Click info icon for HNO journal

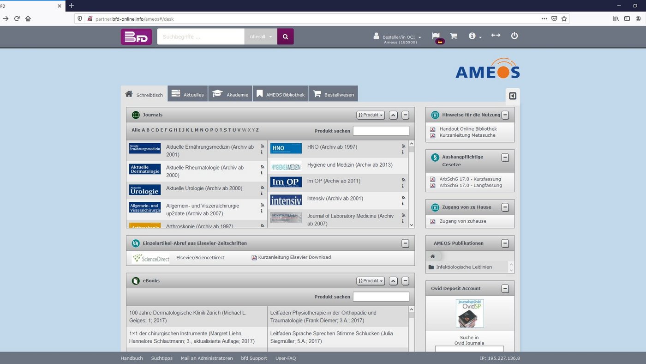click(403, 152)
